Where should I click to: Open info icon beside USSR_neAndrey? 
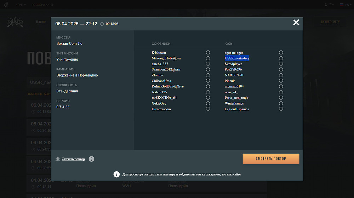point(281,58)
